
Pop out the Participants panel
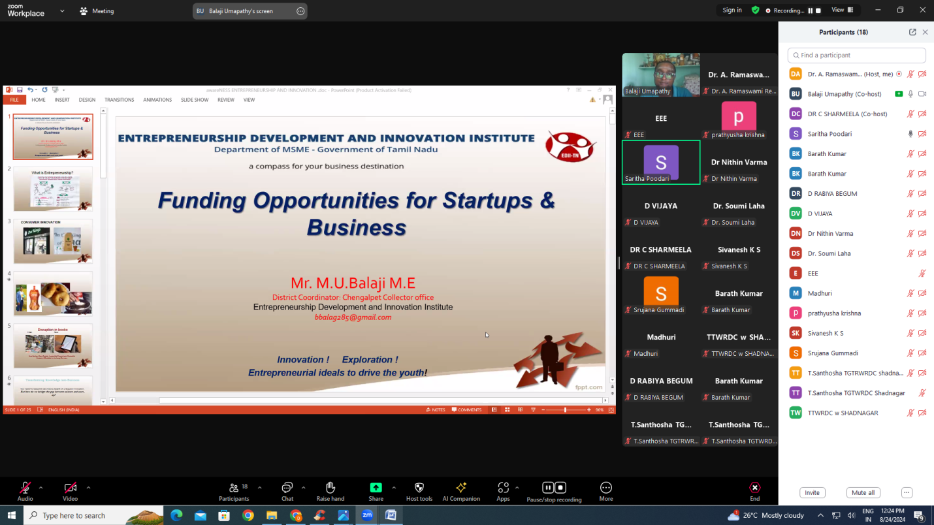click(912, 32)
